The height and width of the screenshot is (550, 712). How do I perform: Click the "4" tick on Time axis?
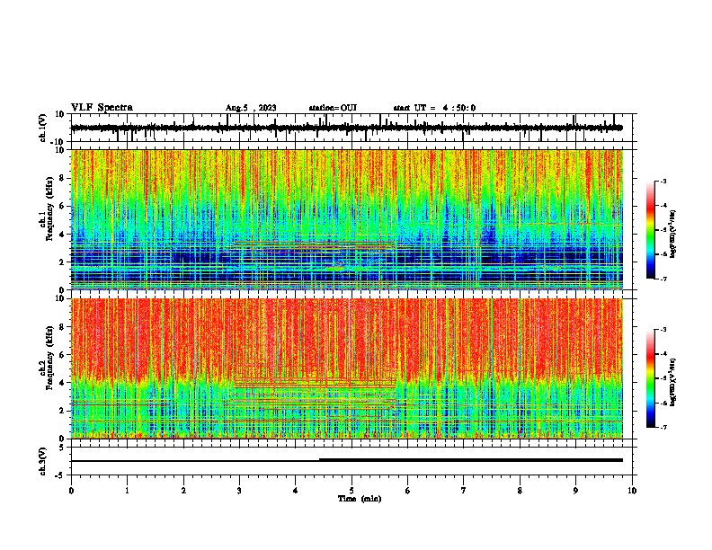[x=296, y=491]
